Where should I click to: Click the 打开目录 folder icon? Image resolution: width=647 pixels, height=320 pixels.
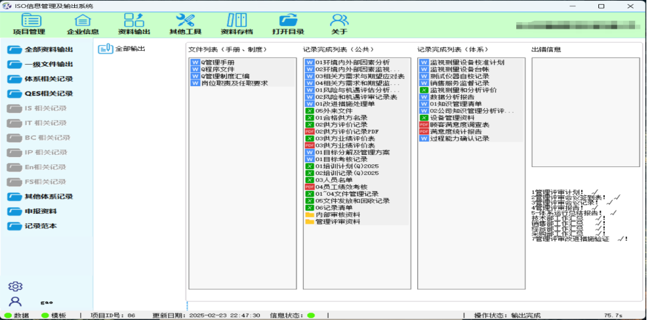point(288,21)
